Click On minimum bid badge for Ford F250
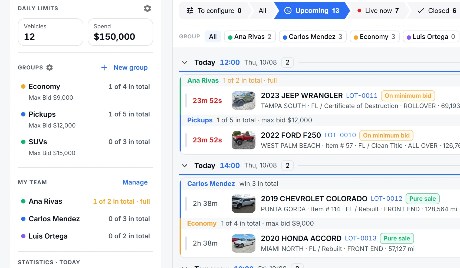Image resolution: width=460 pixels, height=268 pixels. tap(386, 135)
